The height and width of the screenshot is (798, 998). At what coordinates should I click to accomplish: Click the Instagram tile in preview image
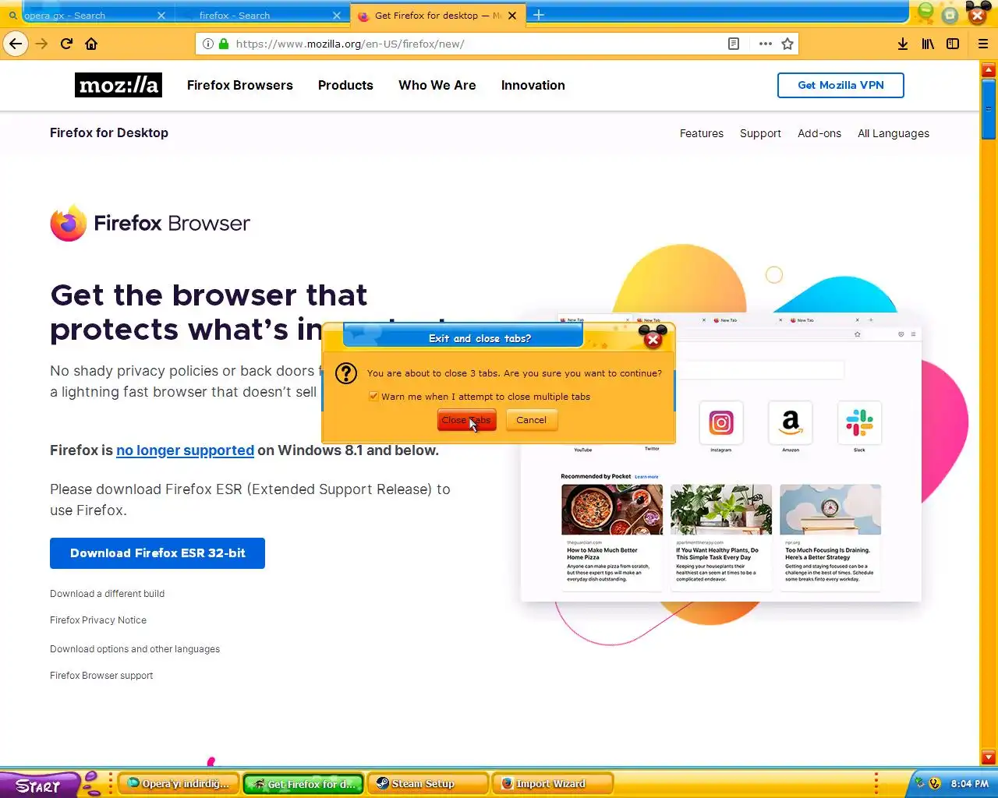coord(721,423)
